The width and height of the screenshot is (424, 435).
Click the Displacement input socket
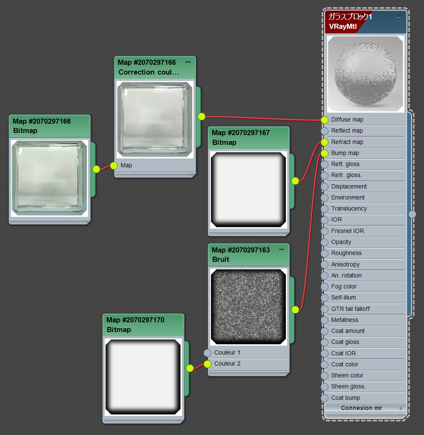[x=324, y=186]
